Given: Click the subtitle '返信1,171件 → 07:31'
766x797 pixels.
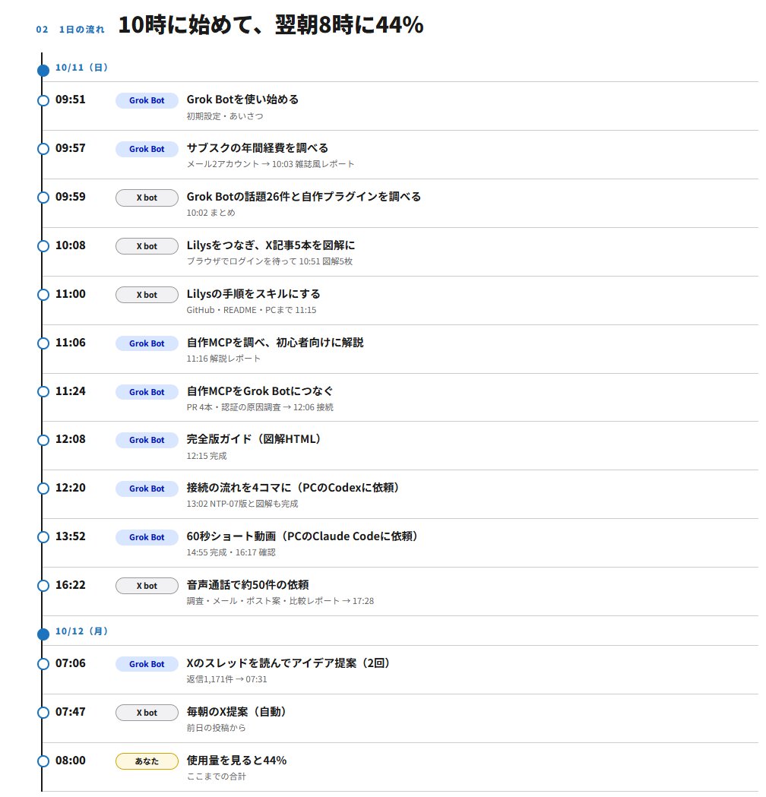Looking at the screenshot, I should tap(226, 679).
